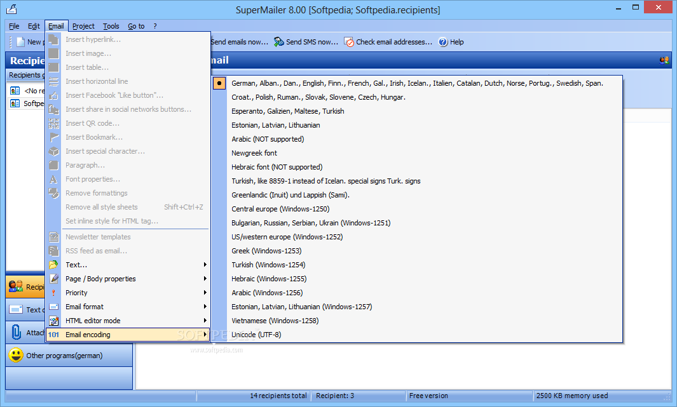Open the Go to menu
This screenshot has height=407, width=677.
136,26
